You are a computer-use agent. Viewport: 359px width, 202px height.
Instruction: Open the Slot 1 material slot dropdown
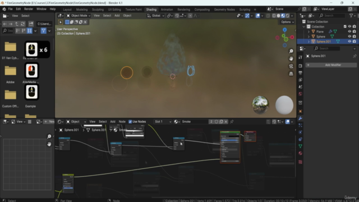pos(163,122)
